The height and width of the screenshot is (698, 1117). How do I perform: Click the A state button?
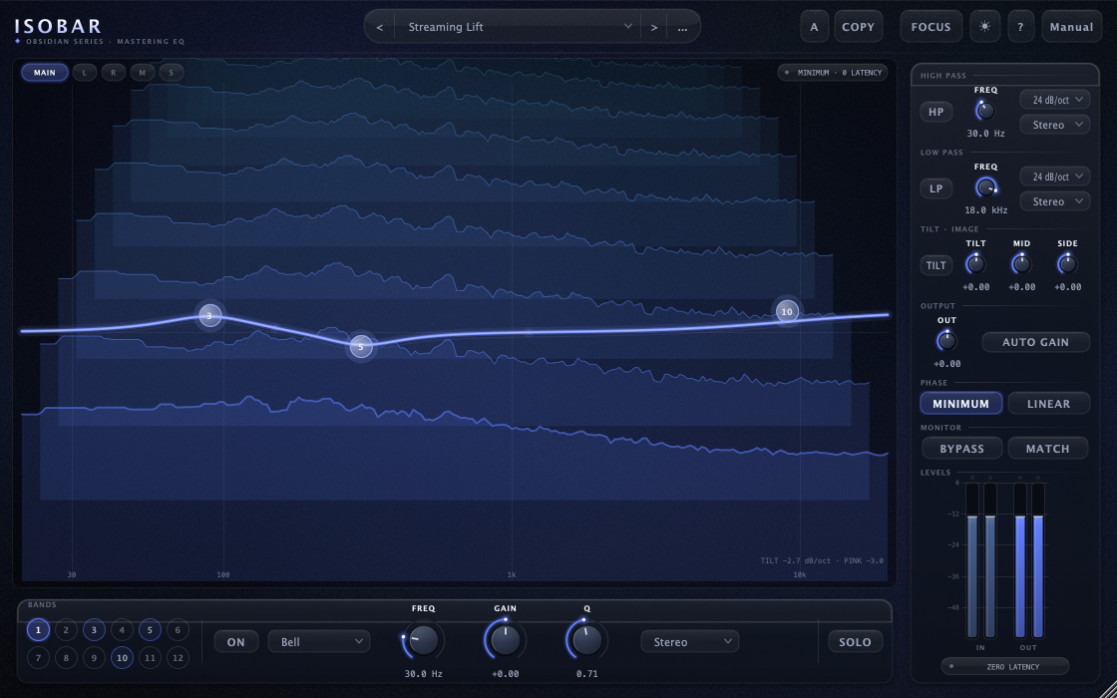click(x=814, y=27)
